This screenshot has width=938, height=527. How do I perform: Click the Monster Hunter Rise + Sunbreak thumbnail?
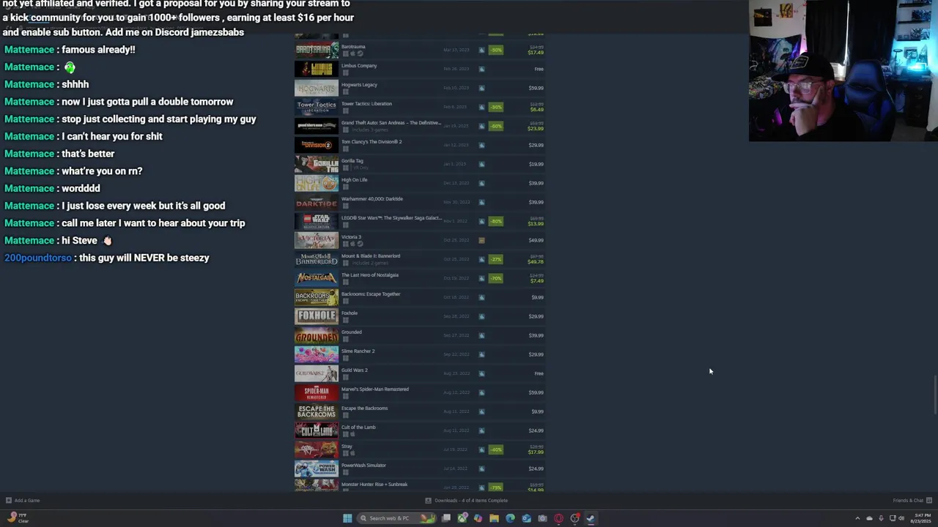317,485
